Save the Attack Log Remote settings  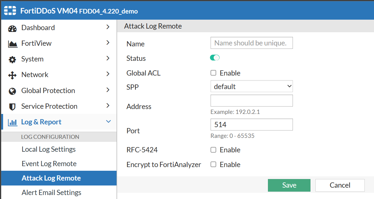289,185
